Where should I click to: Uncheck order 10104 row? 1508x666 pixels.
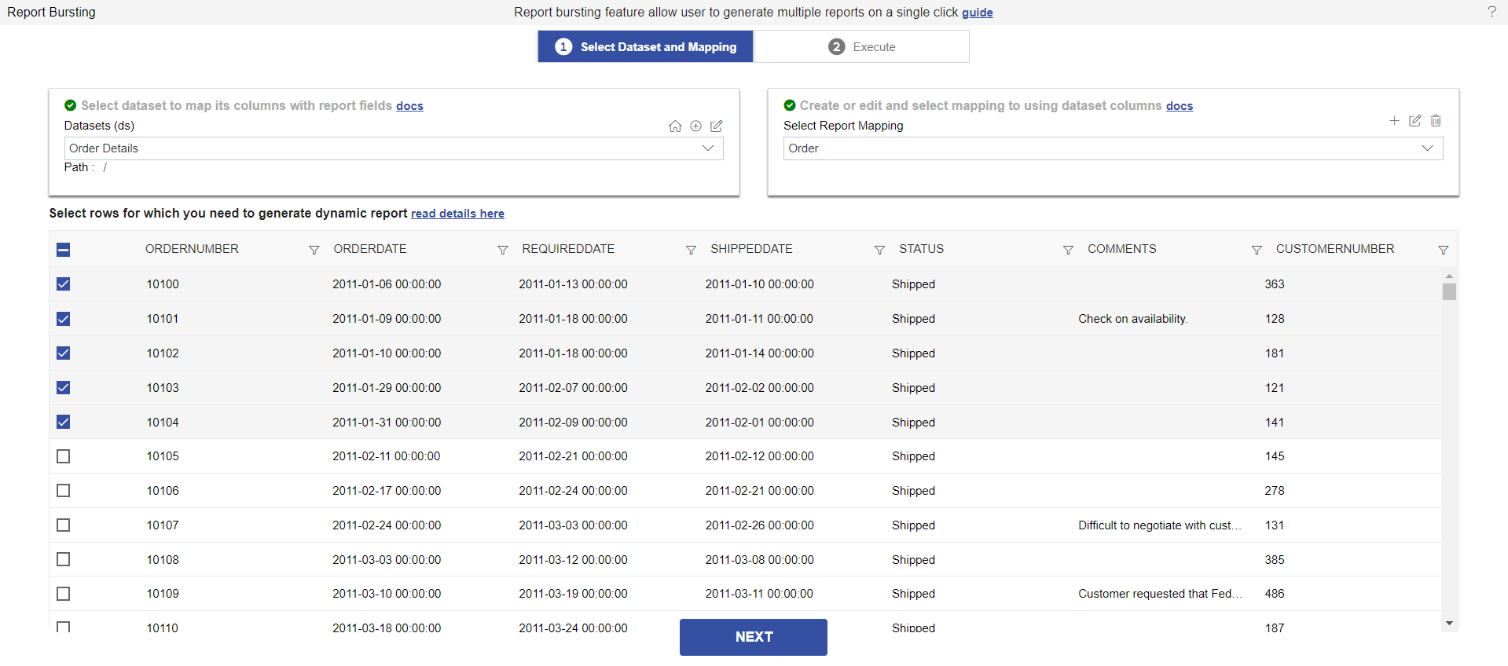click(64, 423)
